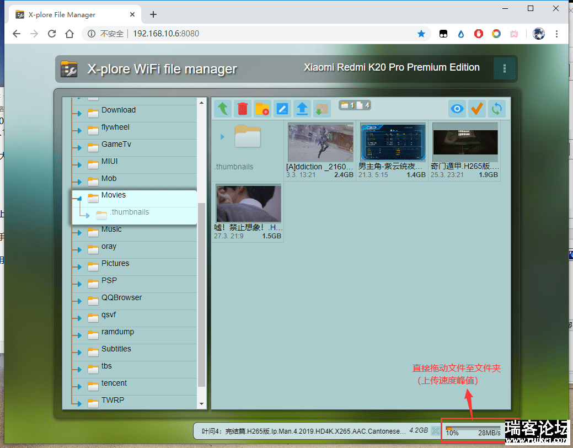Open the TWRP folder in tree

(x=135, y=403)
